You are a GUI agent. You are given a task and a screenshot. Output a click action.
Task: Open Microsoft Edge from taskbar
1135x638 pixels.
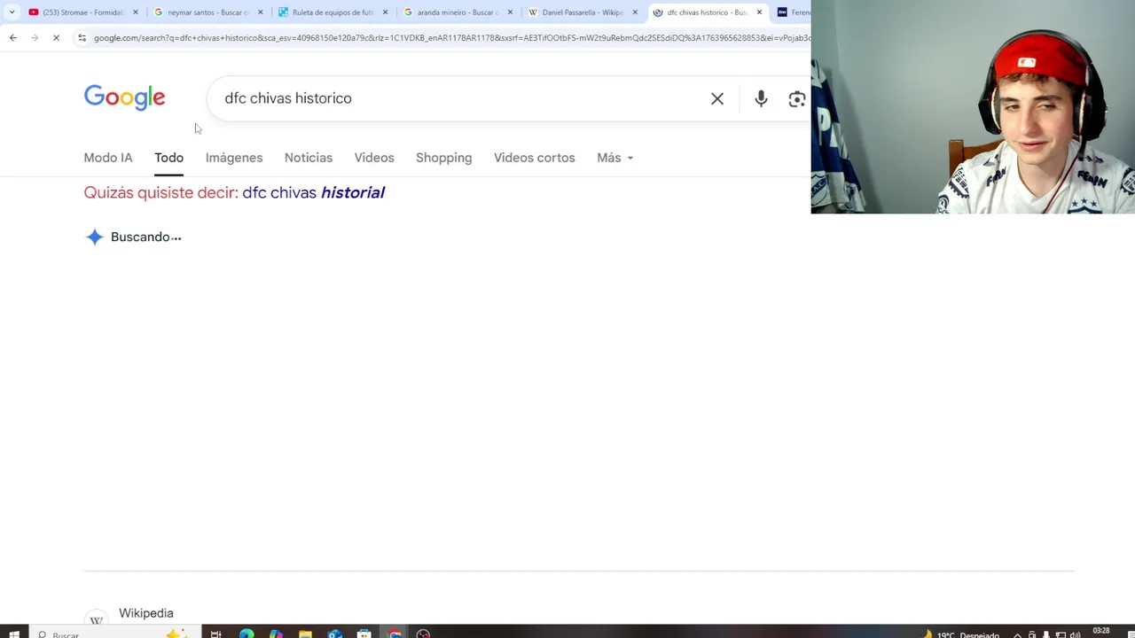pos(246,634)
